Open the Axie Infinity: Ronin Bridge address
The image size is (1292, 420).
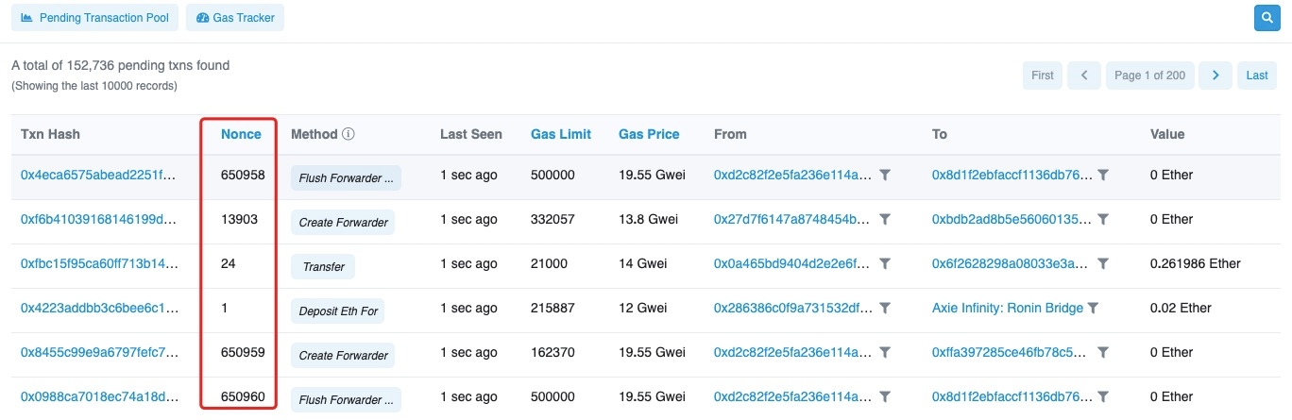(1008, 308)
